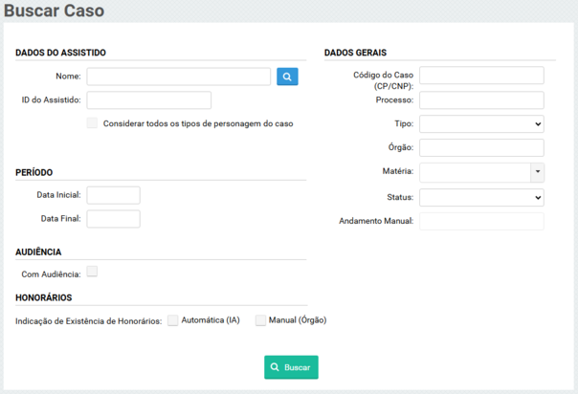Select the Data Final date field
The width and height of the screenshot is (578, 394).
[113, 219]
